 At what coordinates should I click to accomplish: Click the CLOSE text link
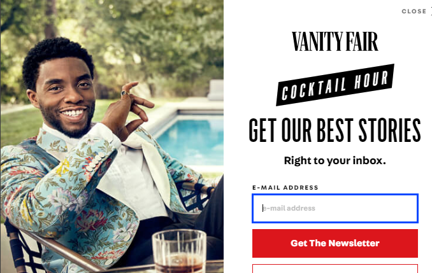click(414, 11)
